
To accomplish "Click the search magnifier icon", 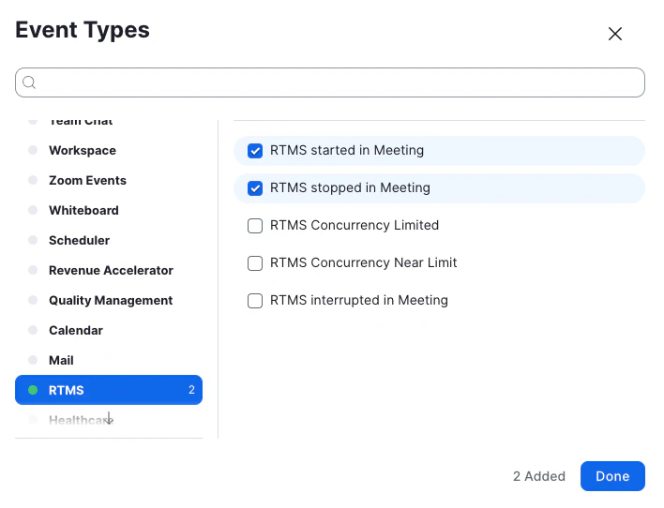I will pos(29,82).
